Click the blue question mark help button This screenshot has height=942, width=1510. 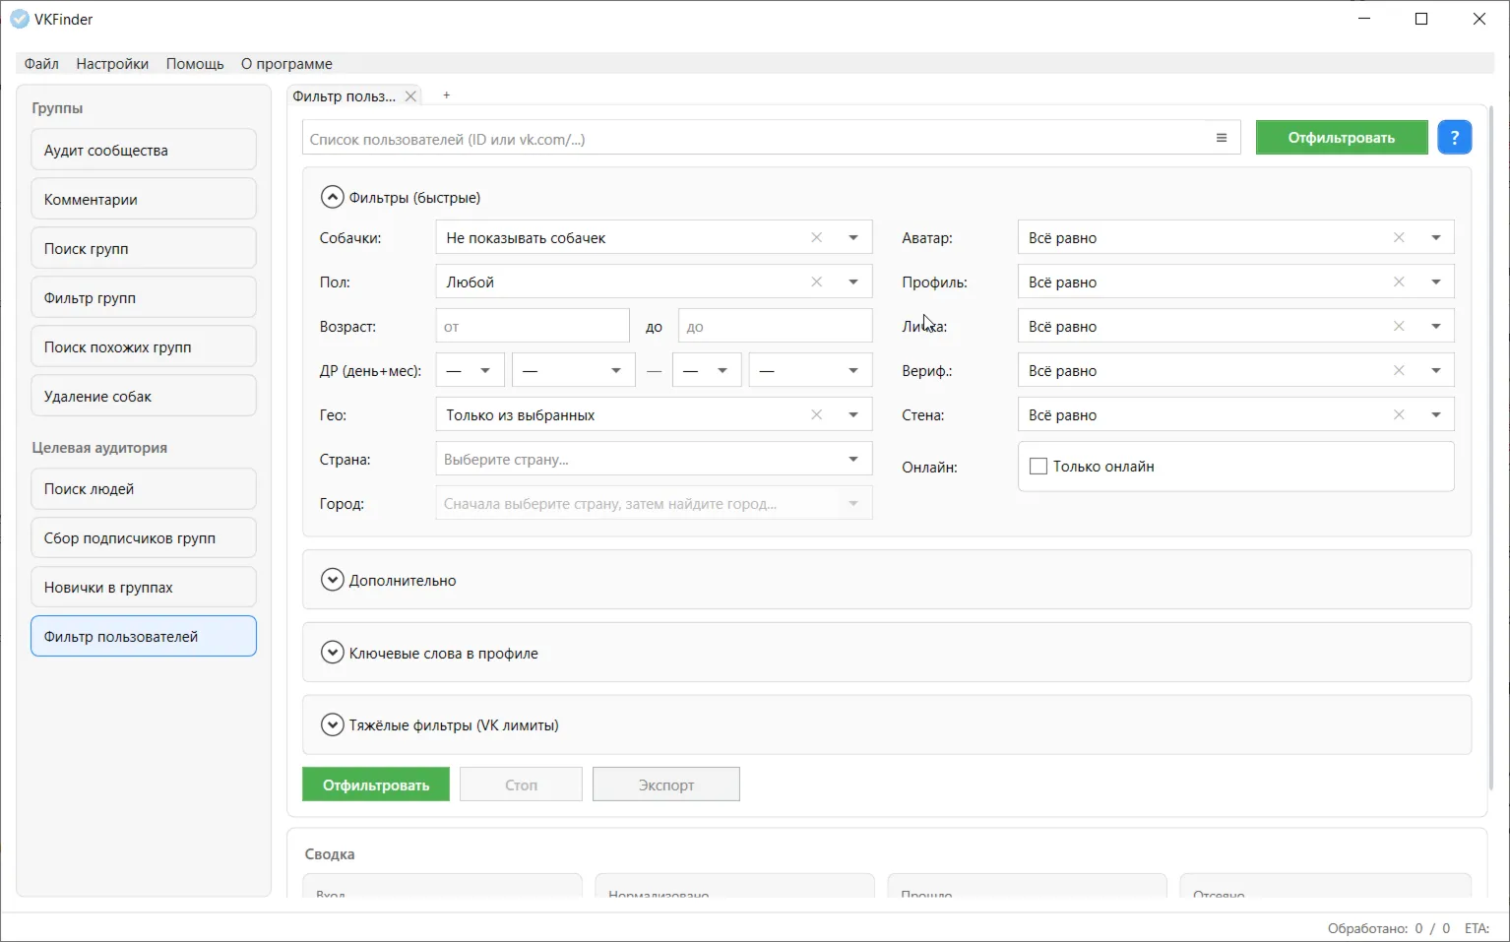click(x=1454, y=138)
